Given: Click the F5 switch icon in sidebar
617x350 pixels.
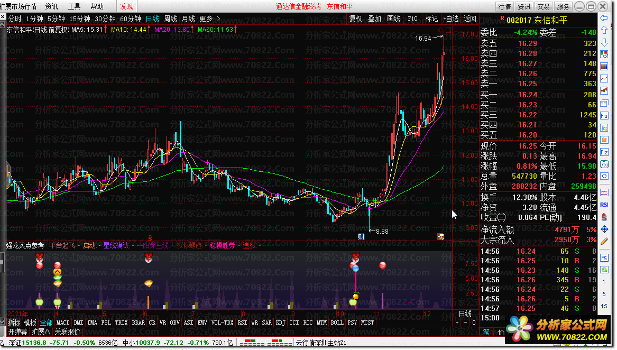Looking at the screenshot, I should [604, 258].
